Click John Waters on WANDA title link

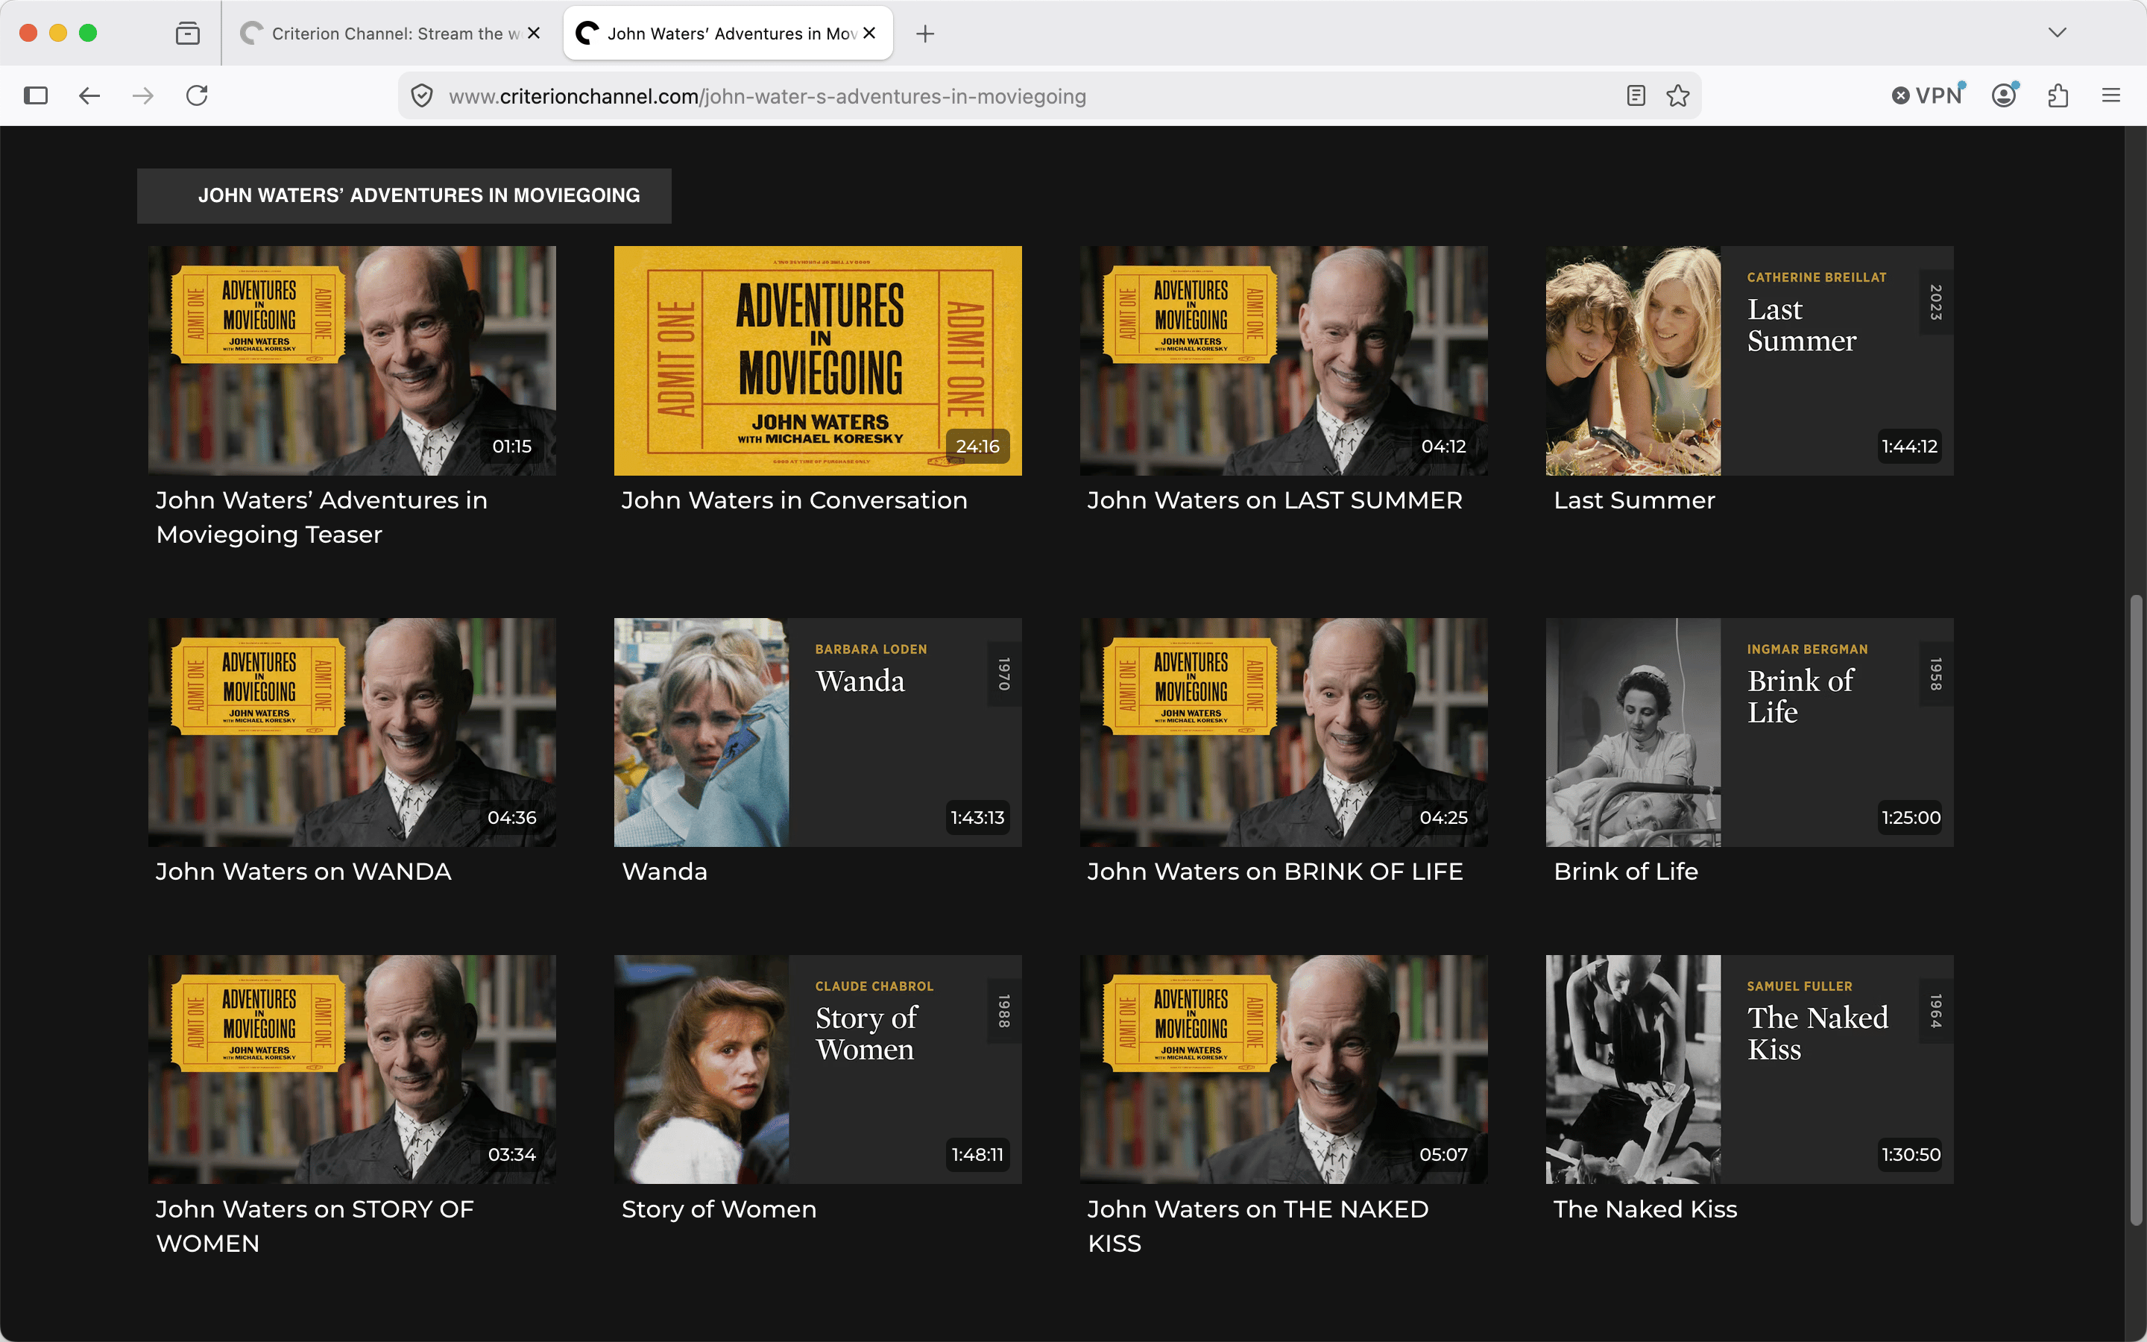pos(303,872)
